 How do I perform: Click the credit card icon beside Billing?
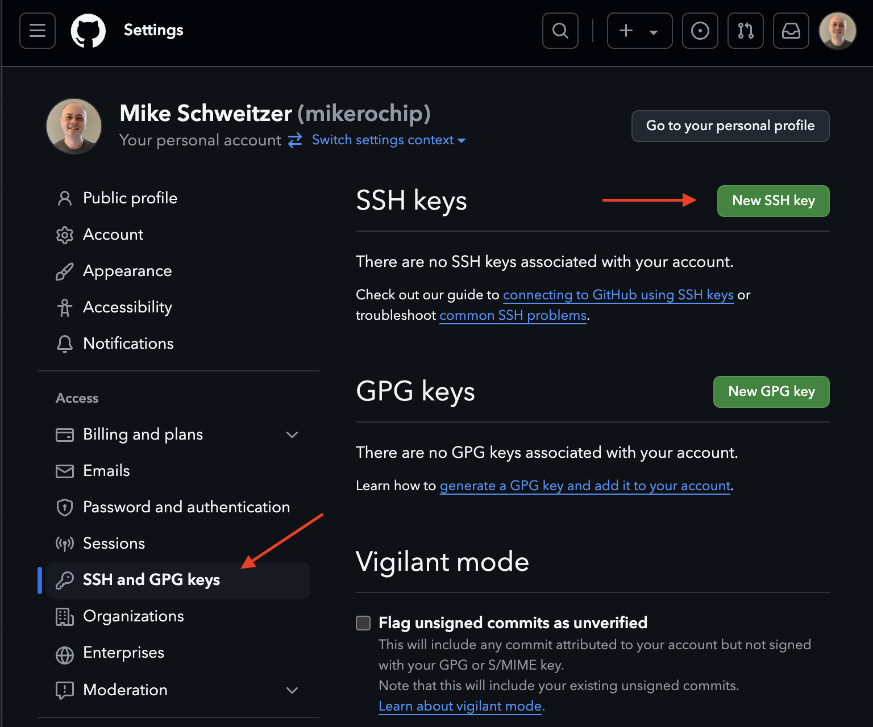[x=65, y=435]
